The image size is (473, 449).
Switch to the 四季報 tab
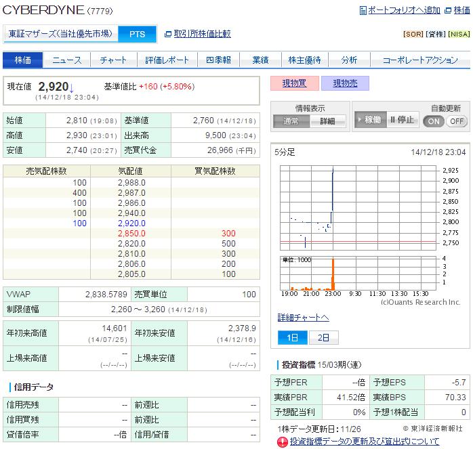pos(218,60)
